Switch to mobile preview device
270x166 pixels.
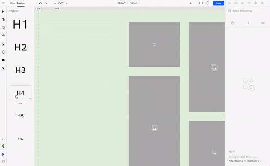pyautogui.click(x=207, y=3)
